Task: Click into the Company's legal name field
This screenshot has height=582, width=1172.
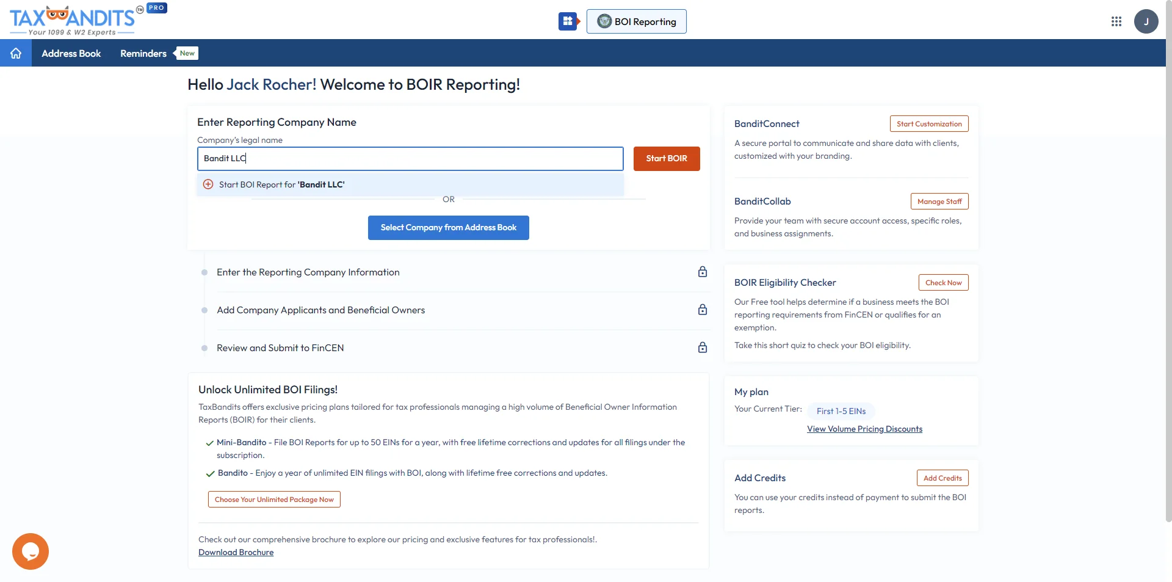Action: point(410,158)
